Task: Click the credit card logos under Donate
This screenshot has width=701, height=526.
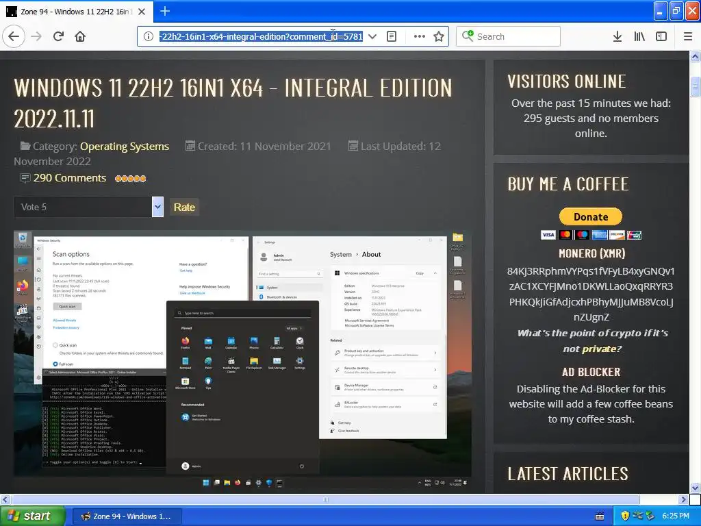Action: coord(591,235)
